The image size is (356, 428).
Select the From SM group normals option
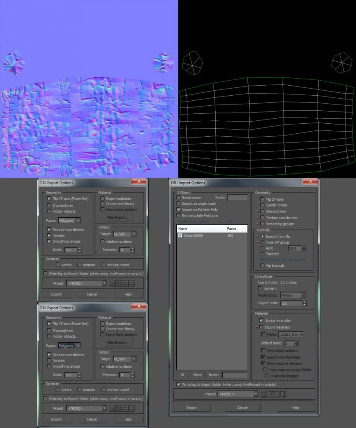[263, 242]
